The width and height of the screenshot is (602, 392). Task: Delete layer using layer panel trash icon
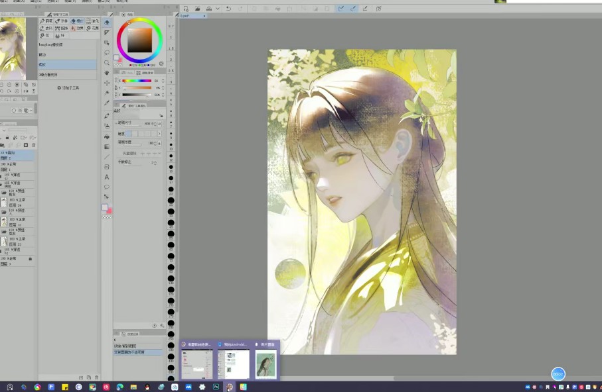coord(33,145)
